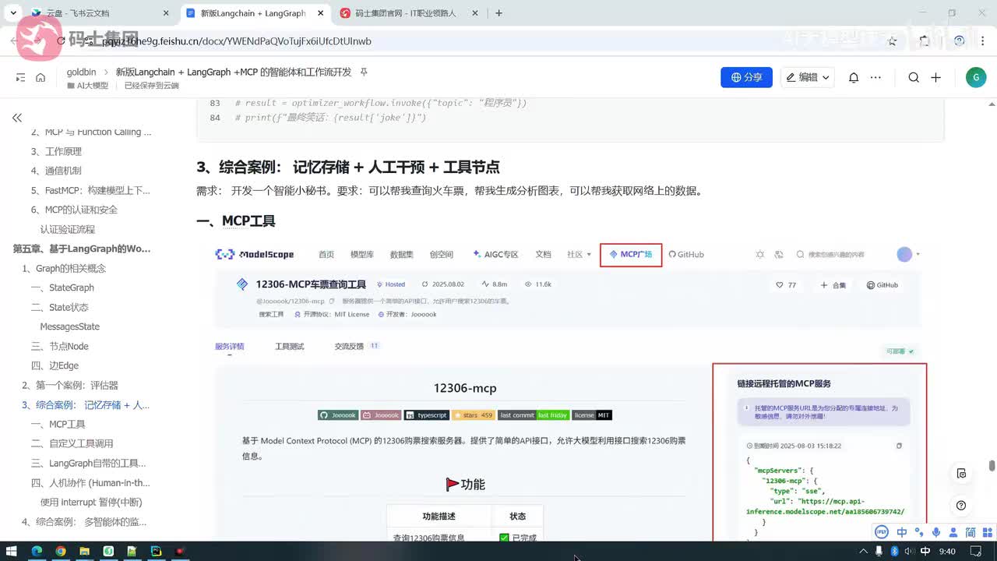The width and height of the screenshot is (997, 561).
Task: Click the iFLY input method logo
Action: (882, 532)
